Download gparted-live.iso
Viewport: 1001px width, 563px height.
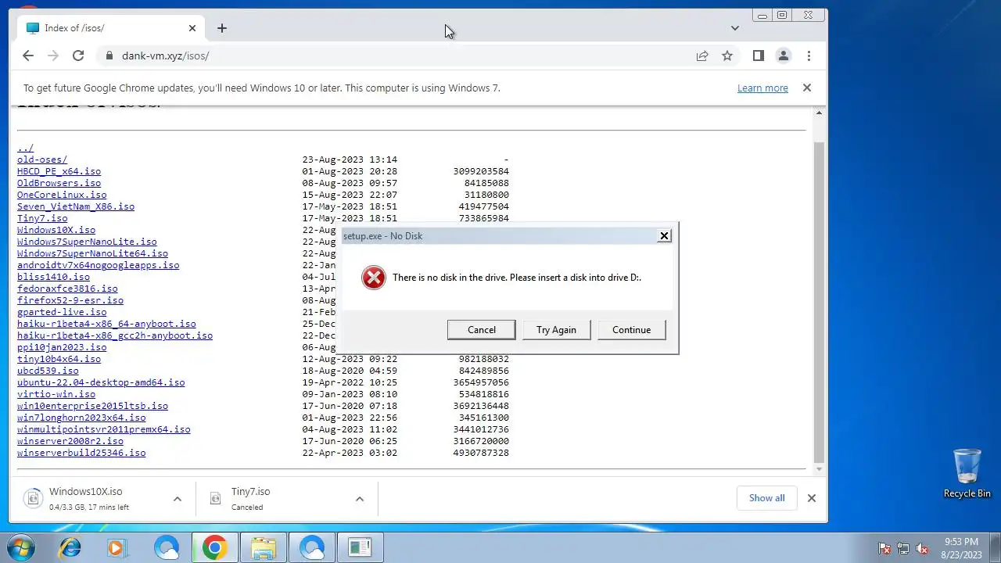click(62, 312)
